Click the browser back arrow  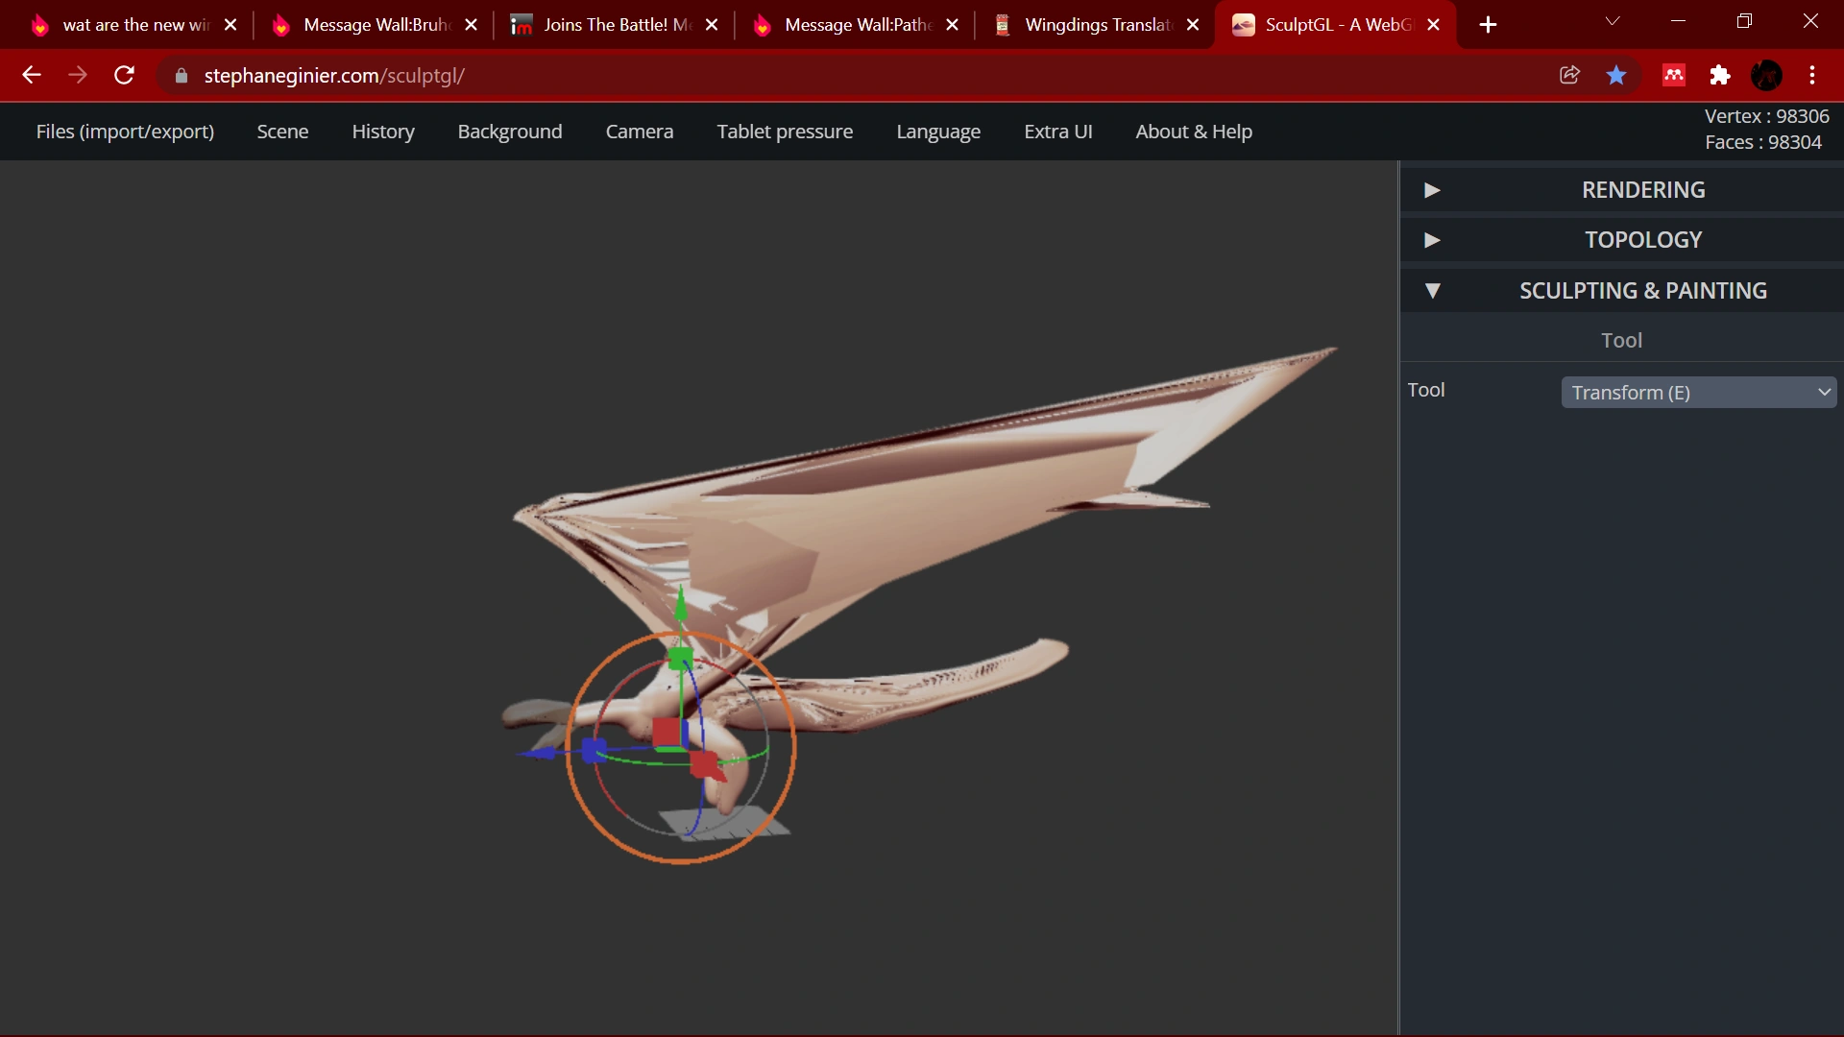point(32,75)
